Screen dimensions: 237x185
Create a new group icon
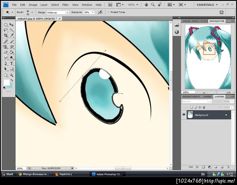[216, 167]
